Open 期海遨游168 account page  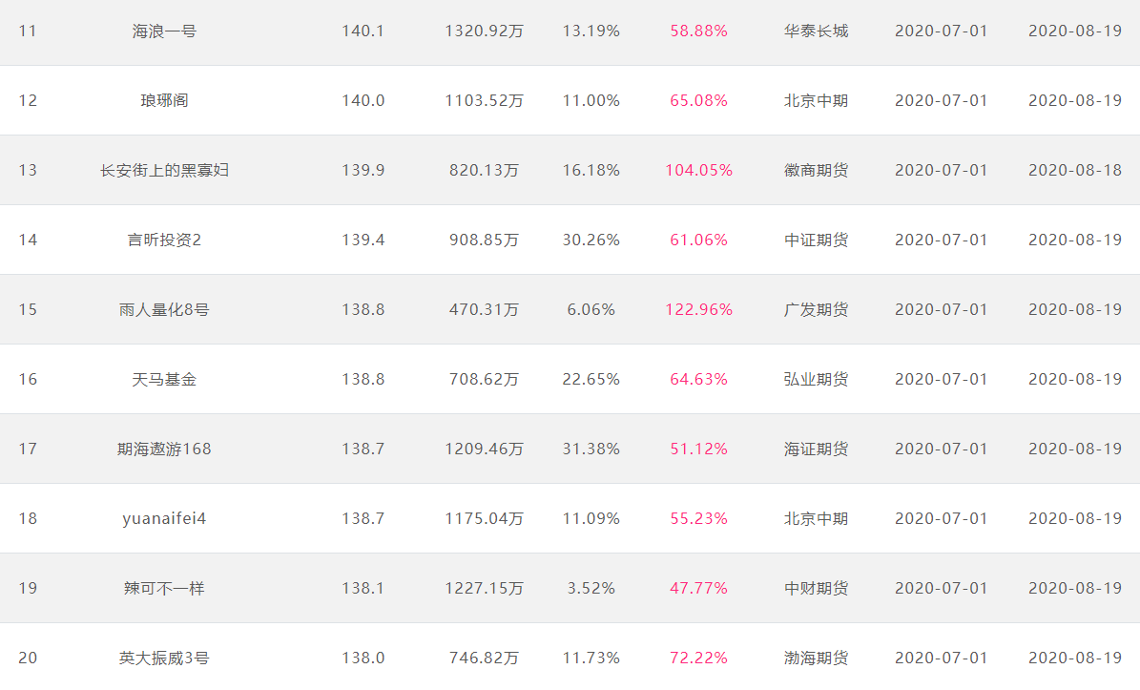pyautogui.click(x=164, y=450)
